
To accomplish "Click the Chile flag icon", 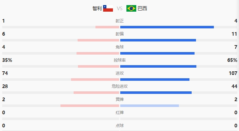I will (x=108, y=8).
